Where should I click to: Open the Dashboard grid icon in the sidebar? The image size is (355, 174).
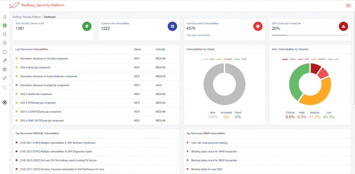click(x=4, y=25)
